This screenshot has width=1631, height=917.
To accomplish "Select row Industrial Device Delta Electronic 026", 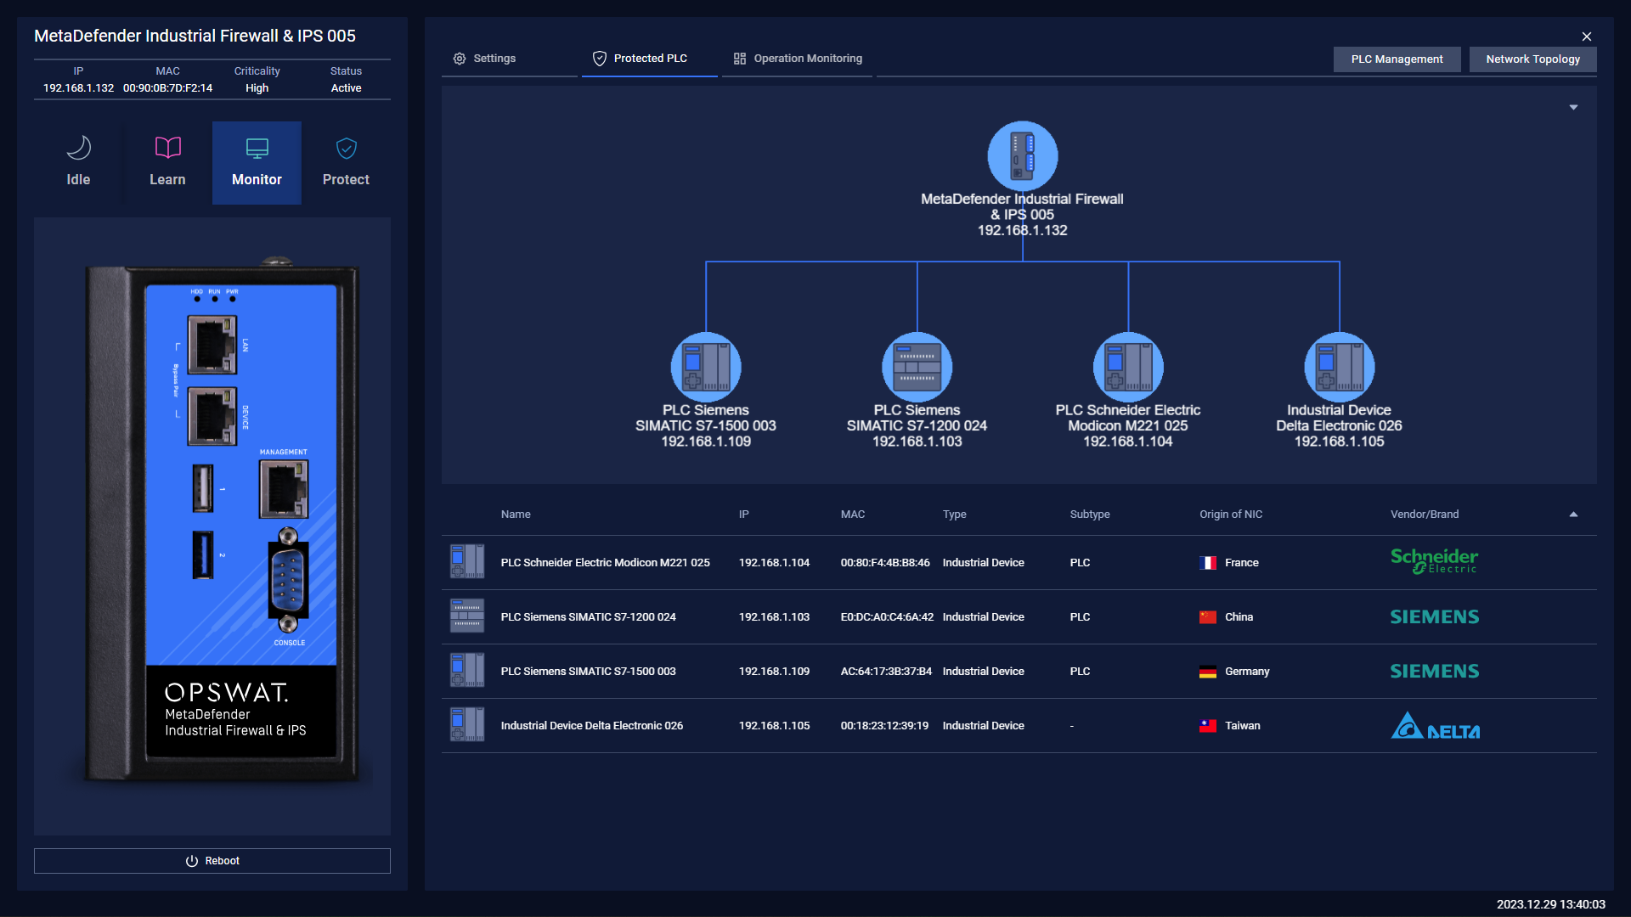I will (1019, 726).
